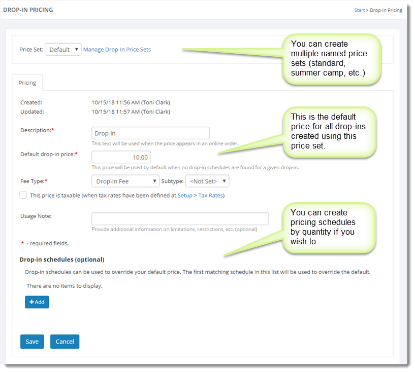Click into the Description text field
Viewport: 415px width, 372px height.
click(x=150, y=133)
